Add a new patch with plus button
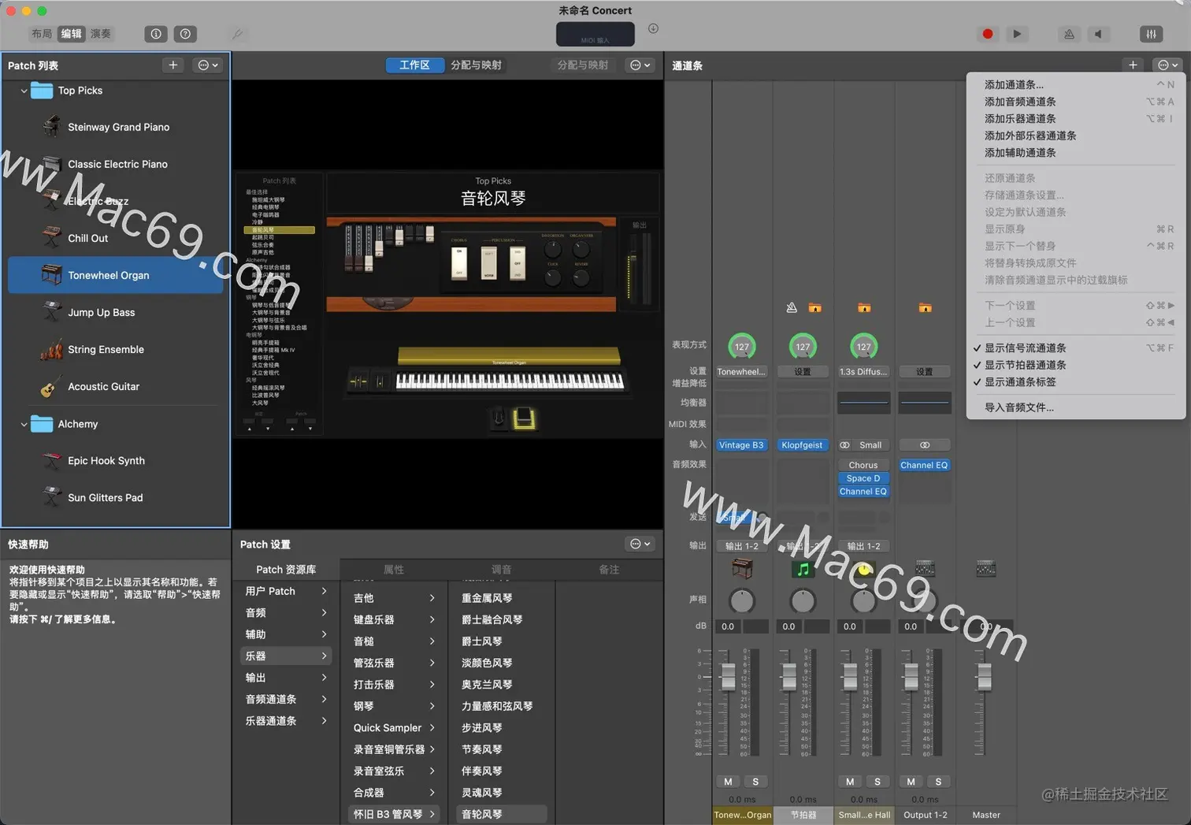Screen dimensions: 1191x825 point(173,65)
